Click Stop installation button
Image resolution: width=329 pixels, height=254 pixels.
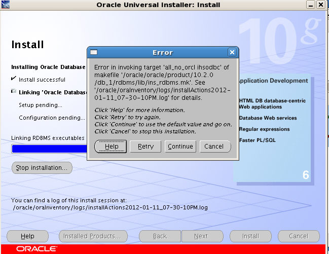coord(42,168)
